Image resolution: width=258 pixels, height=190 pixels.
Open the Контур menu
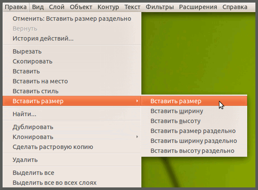coord(108,7)
